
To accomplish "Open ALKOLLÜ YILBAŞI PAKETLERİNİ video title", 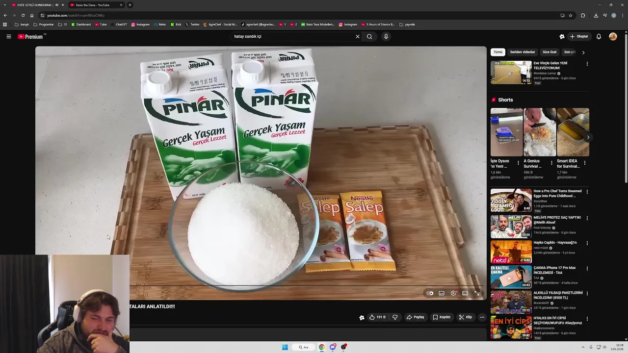I will point(558,295).
